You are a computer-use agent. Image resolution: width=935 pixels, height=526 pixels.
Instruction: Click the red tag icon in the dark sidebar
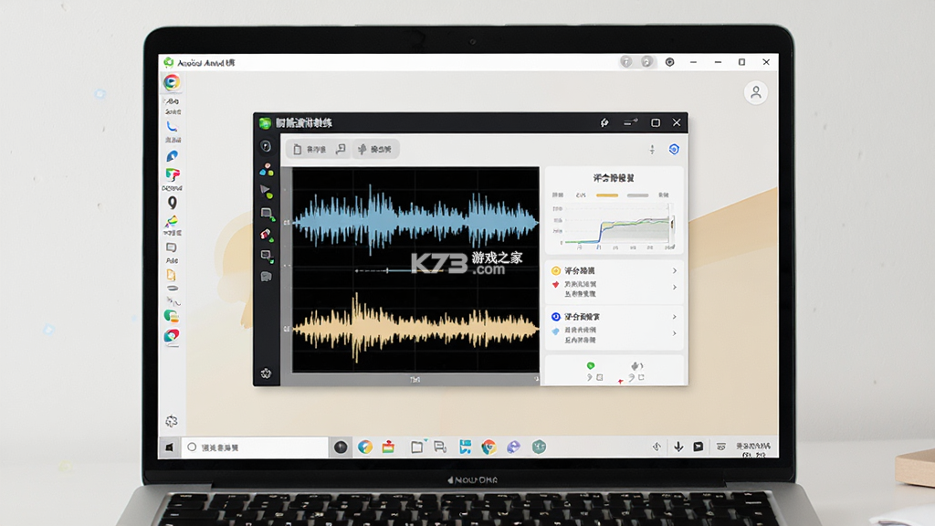(267, 235)
